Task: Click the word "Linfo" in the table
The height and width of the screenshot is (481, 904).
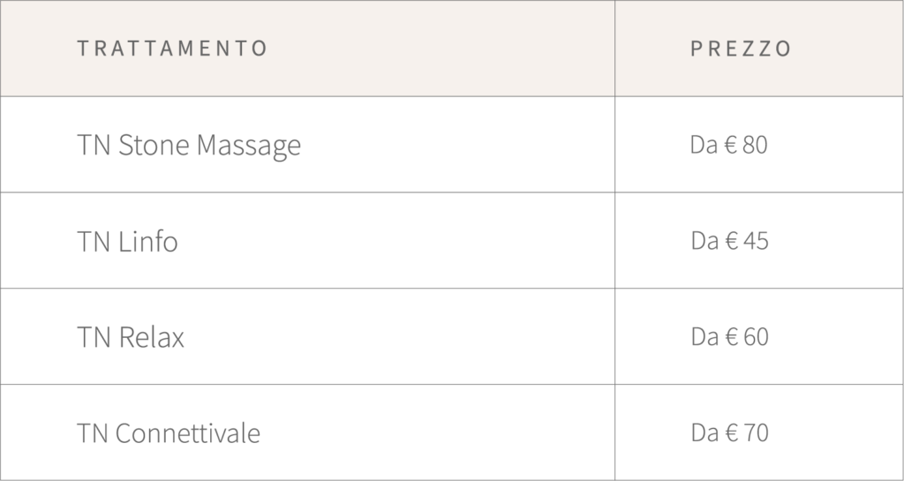Action: coord(147,242)
